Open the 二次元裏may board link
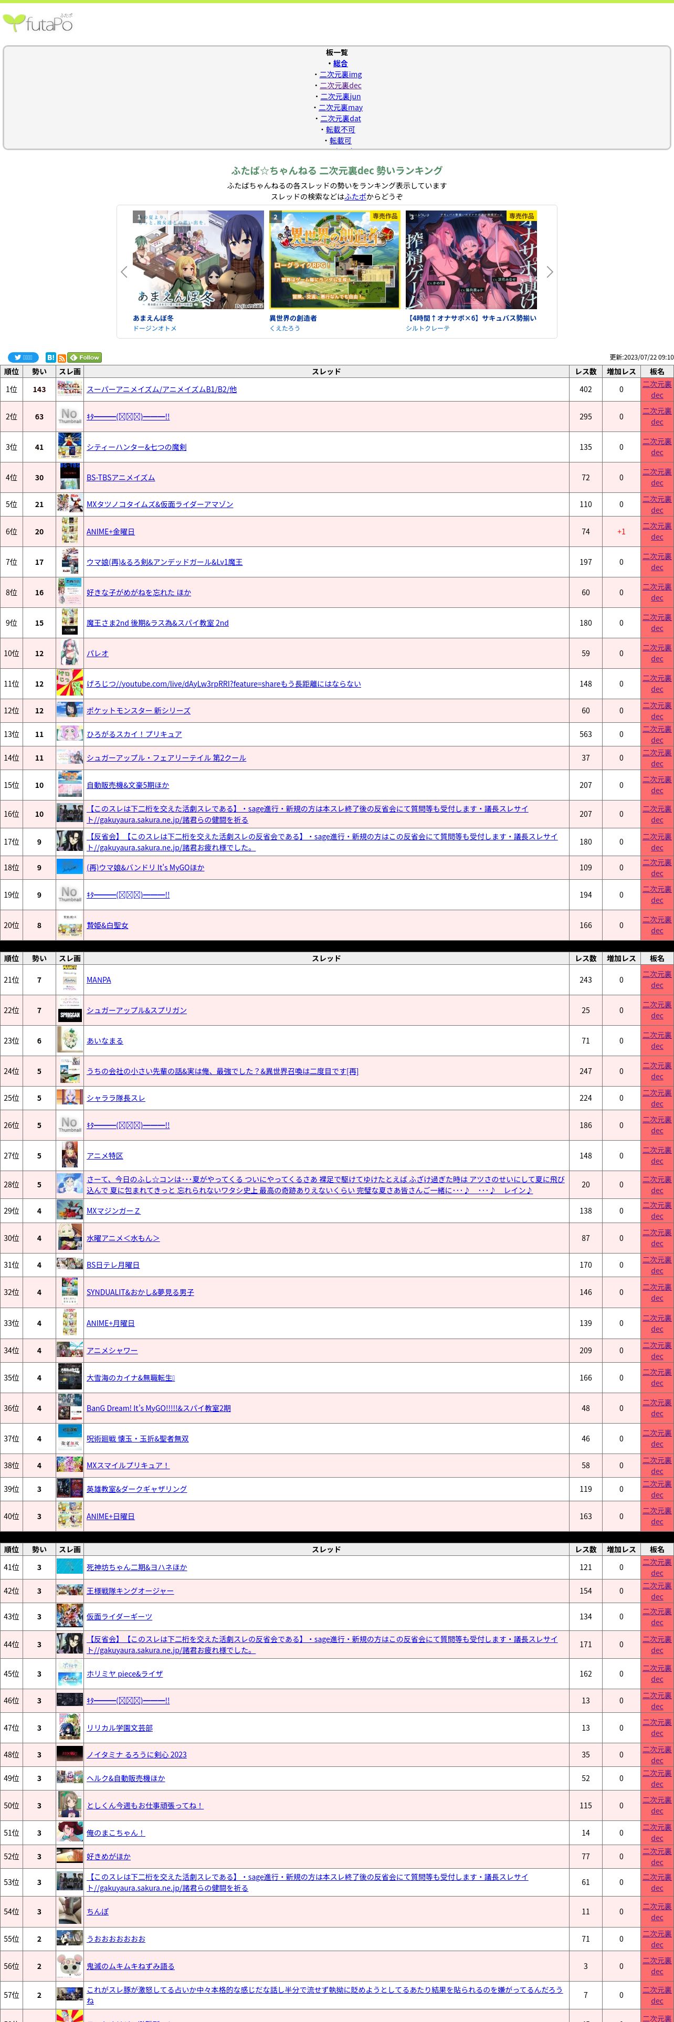 coord(341,108)
